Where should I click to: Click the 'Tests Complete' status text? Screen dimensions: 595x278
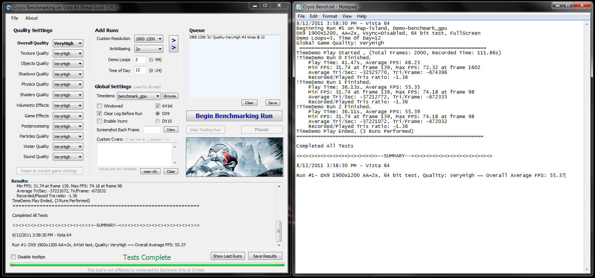click(x=147, y=257)
